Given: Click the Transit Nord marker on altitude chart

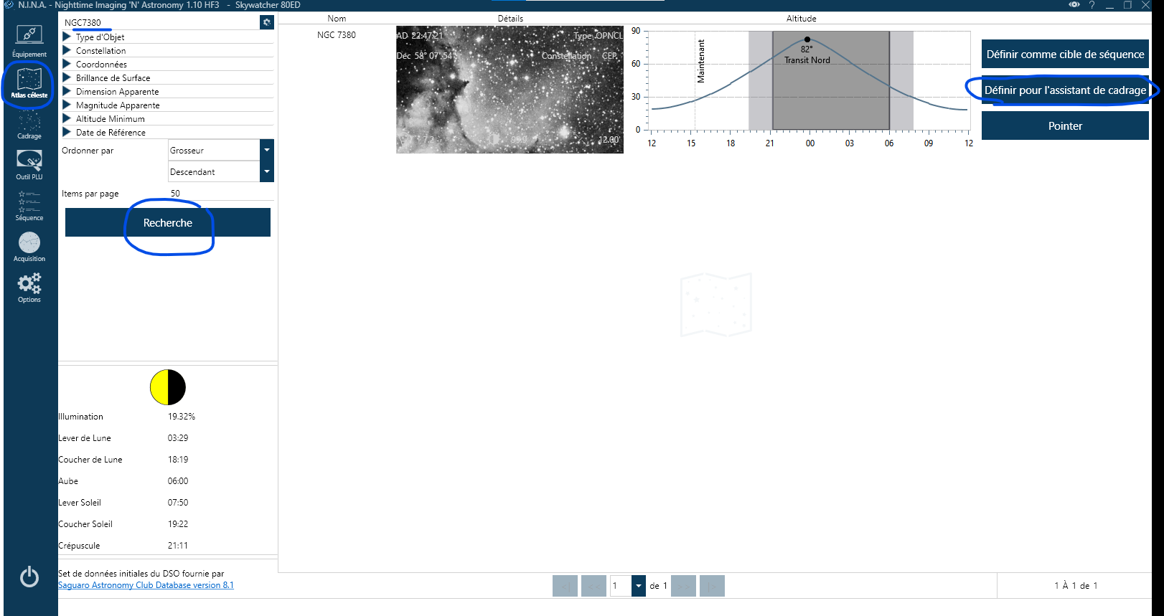Looking at the screenshot, I should click(807, 39).
